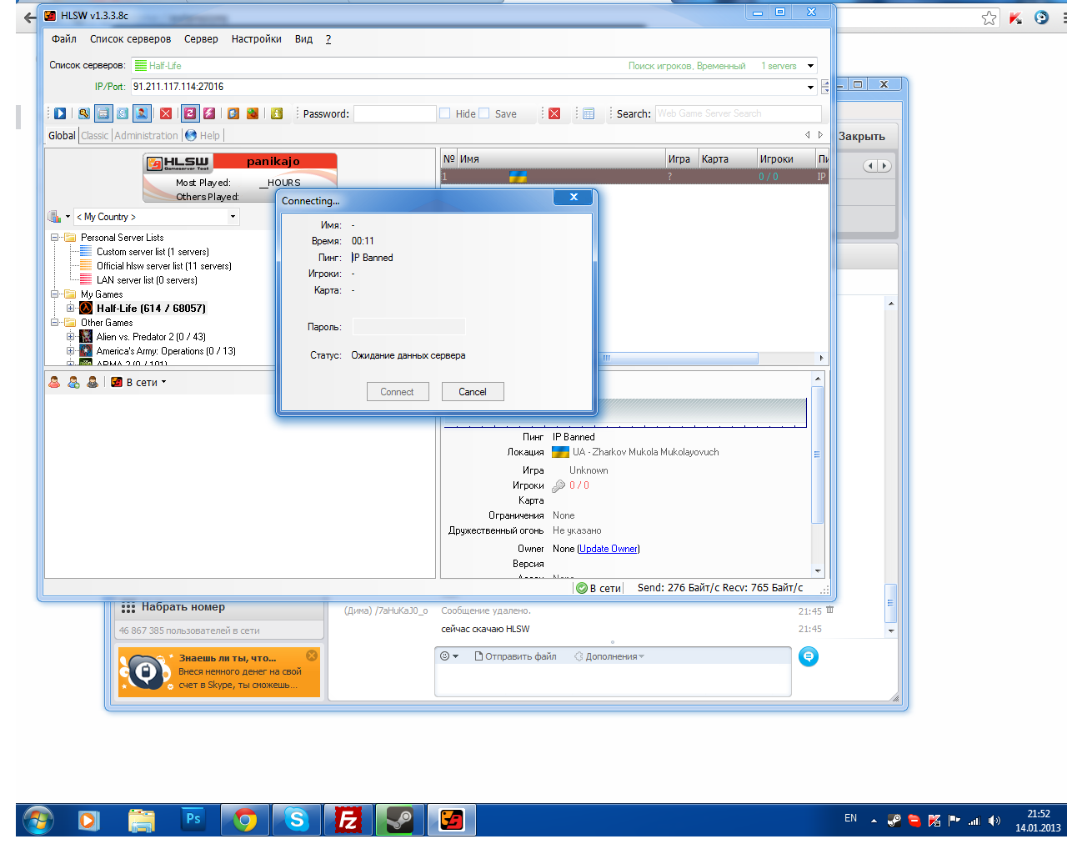Click the dark-haired buddy icon beside В сети
Viewport: 1067px width, 854px height.
coord(93,382)
